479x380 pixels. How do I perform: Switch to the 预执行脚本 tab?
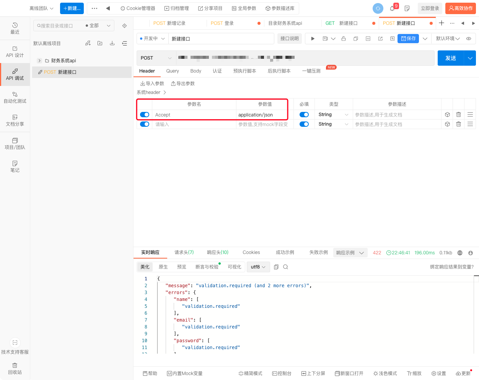click(245, 71)
